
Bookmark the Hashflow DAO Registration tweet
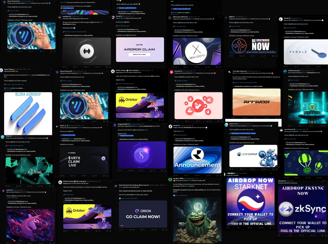click(107, 67)
